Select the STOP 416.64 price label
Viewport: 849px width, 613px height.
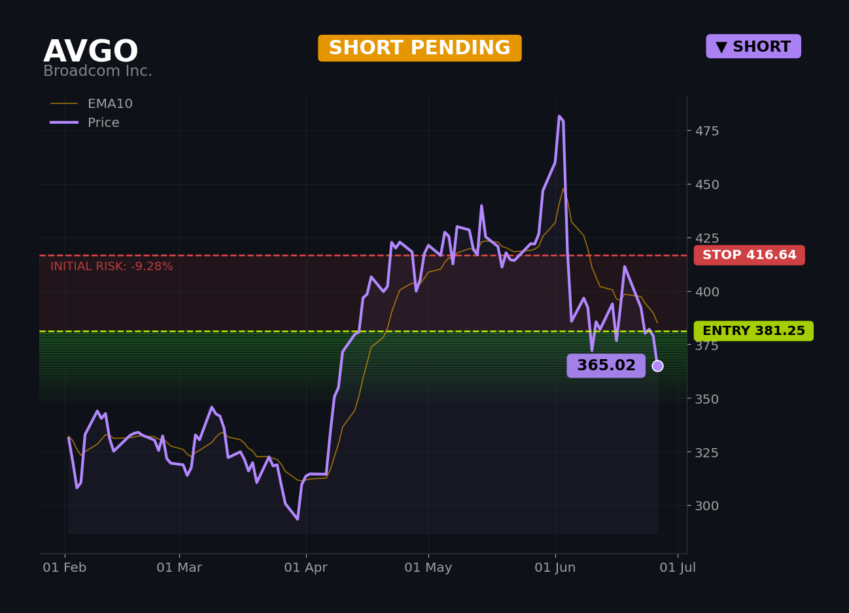tap(750, 255)
